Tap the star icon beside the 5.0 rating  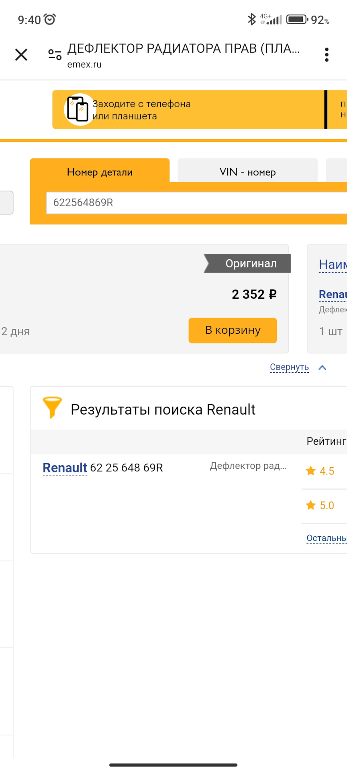tap(310, 505)
